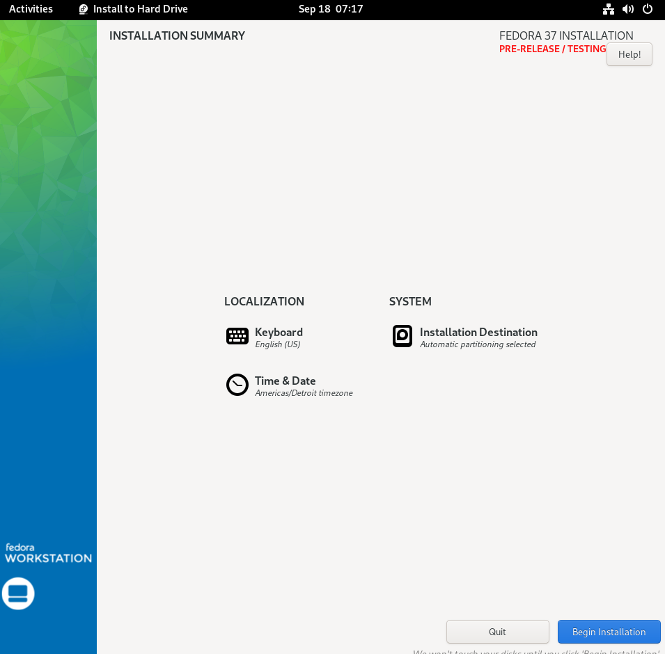Select the Americas/Detroit timezone entry
The image size is (665, 654).
pos(304,392)
